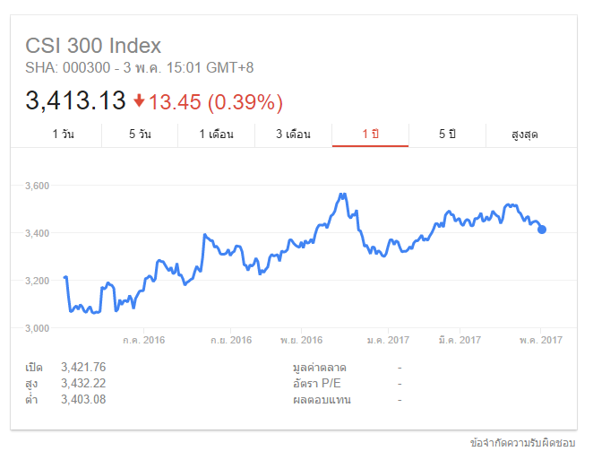Open the ข้อจำกัดความรับผิดชอบ disclaimer link
Screen dimensions: 593x460
(x=523, y=443)
